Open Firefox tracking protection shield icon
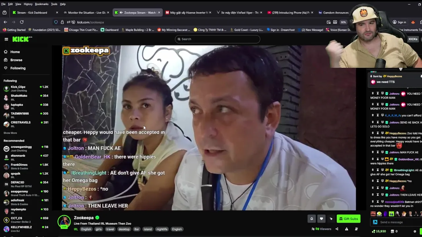Viewport: 422px width, 237px height. click(x=56, y=22)
